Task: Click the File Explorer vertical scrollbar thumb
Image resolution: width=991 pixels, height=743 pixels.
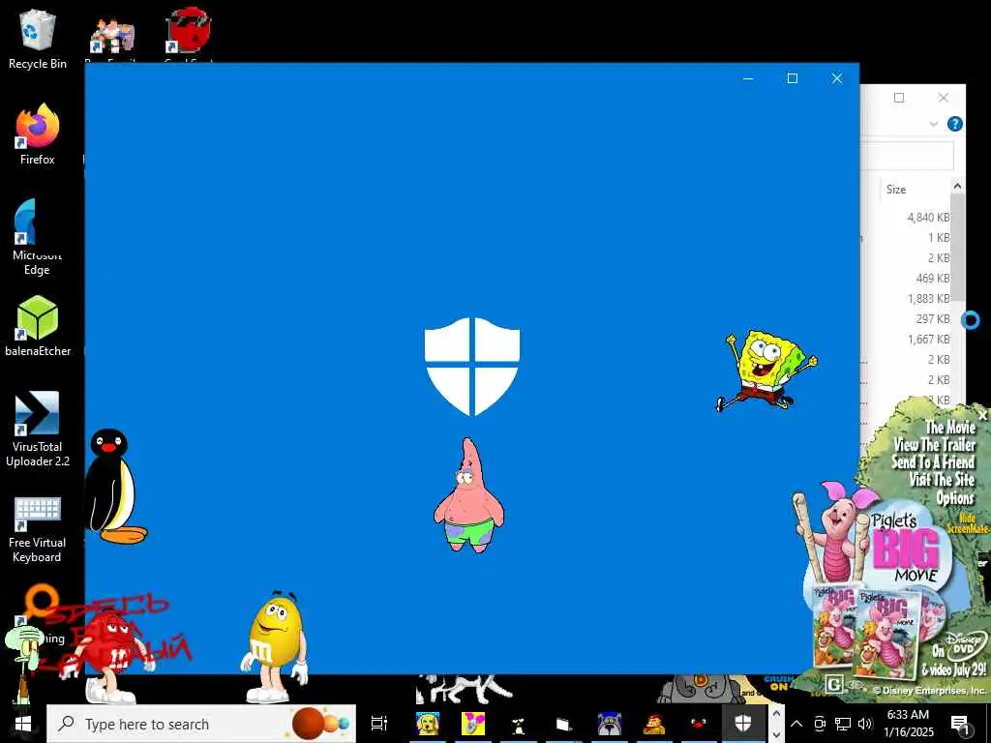Action: pyautogui.click(x=957, y=247)
